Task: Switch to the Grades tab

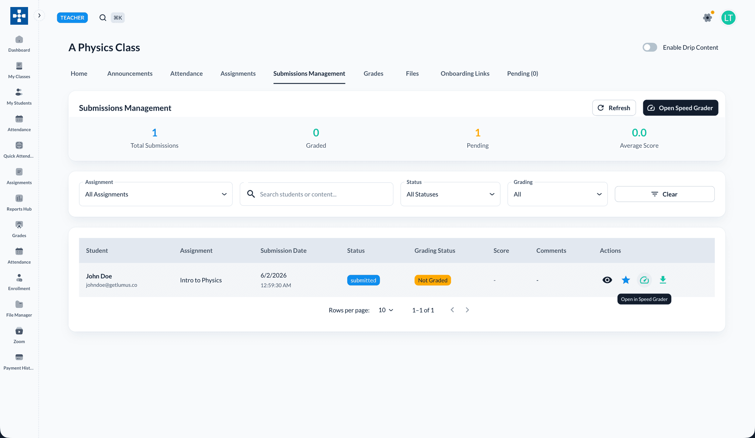Action: pyautogui.click(x=373, y=74)
